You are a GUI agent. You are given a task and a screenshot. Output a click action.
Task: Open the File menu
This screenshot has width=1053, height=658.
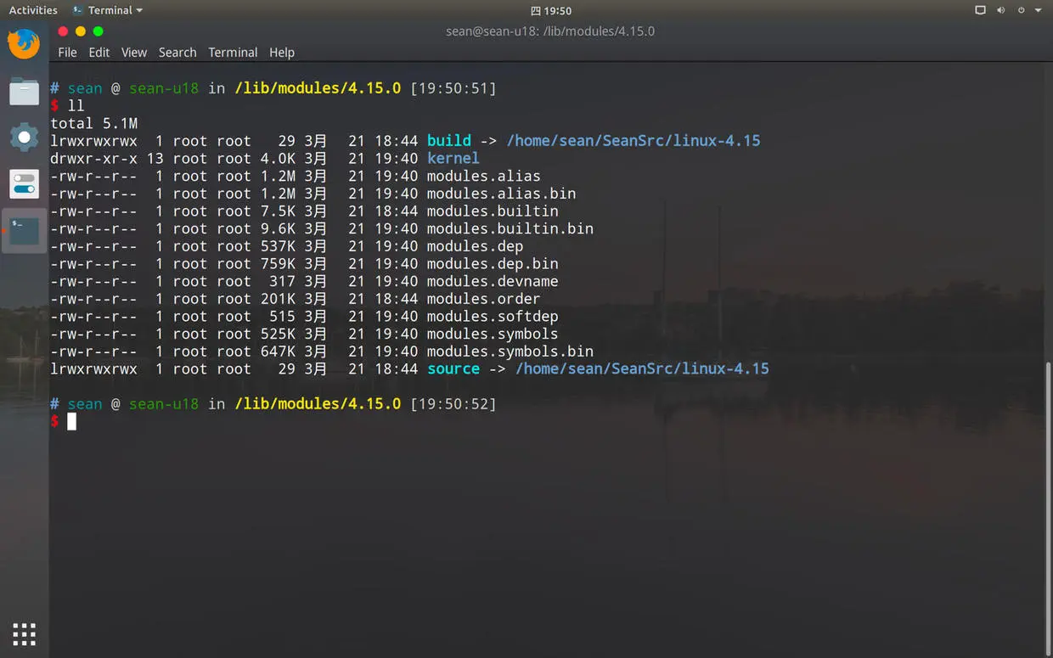[x=67, y=52]
